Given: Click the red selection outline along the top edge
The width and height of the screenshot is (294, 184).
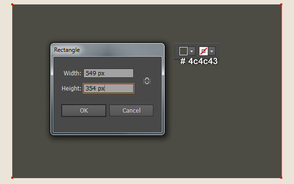Looking at the screenshot, I should (147, 4).
